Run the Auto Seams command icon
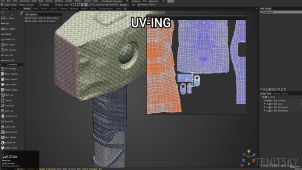Screen dimensions: 302x170 [2, 85]
